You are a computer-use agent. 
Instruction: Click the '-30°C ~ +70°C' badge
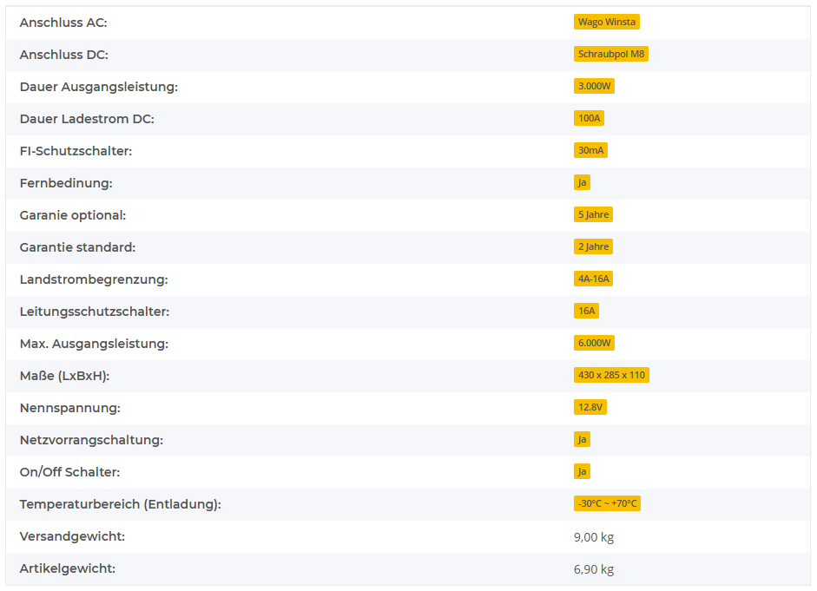[x=607, y=503]
